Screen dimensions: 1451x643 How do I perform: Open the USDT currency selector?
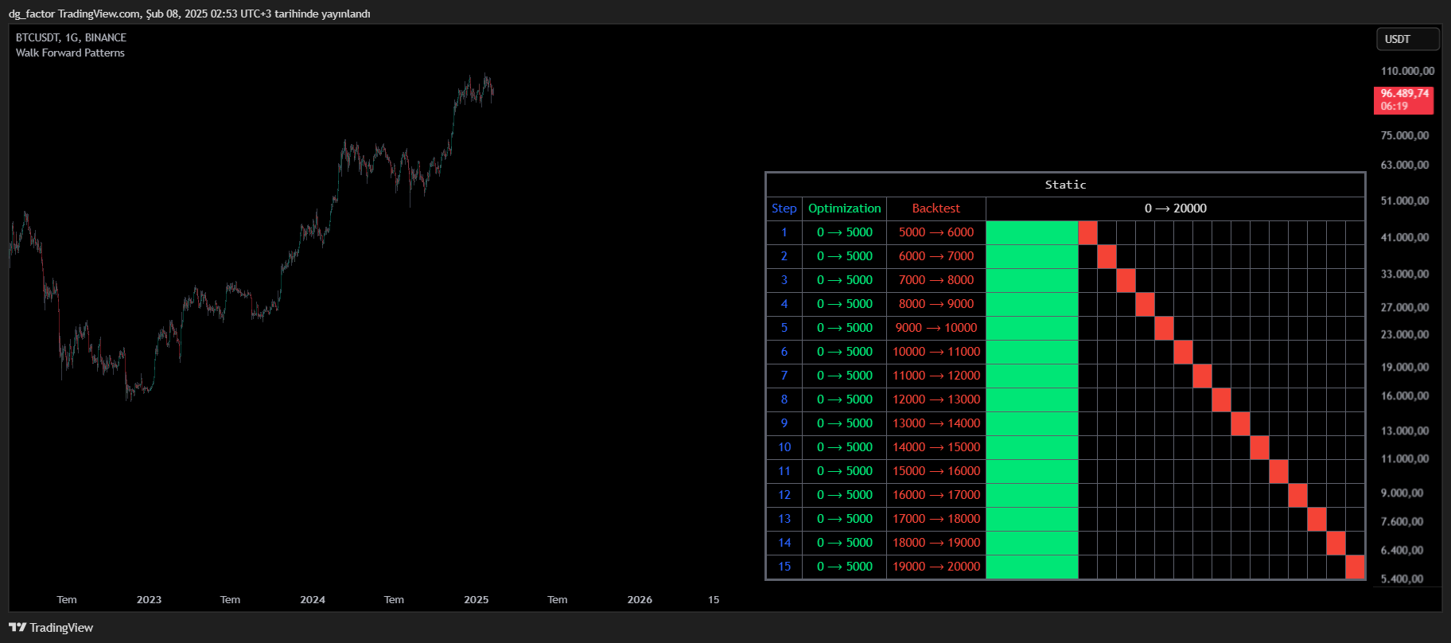[1408, 39]
